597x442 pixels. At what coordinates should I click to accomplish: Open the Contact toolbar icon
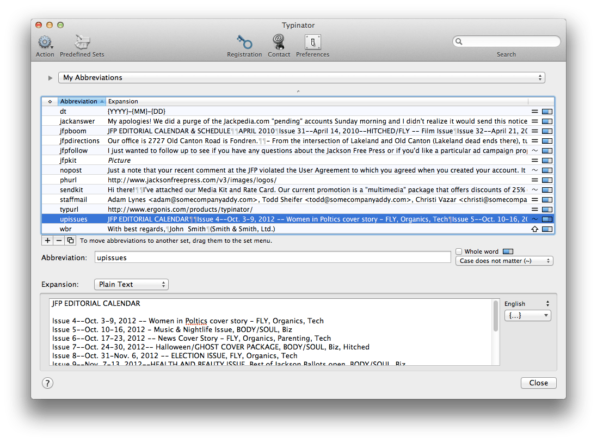point(279,42)
